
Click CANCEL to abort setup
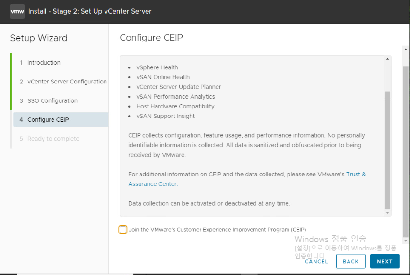click(x=316, y=261)
